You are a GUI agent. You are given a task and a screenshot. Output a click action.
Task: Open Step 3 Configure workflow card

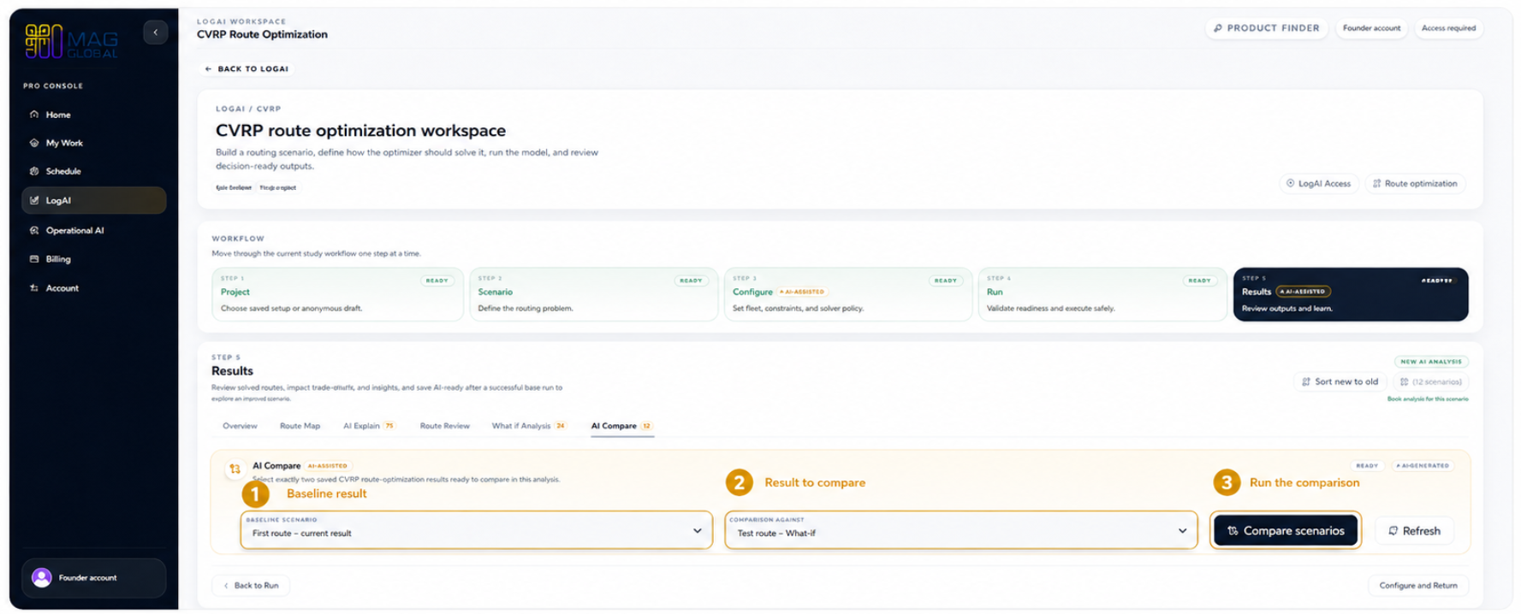(848, 294)
